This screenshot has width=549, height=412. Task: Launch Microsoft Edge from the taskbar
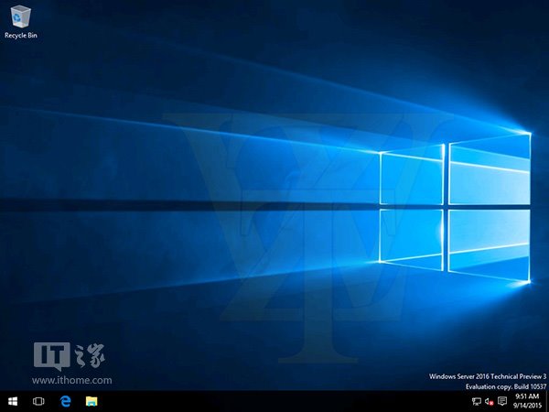click(65, 401)
